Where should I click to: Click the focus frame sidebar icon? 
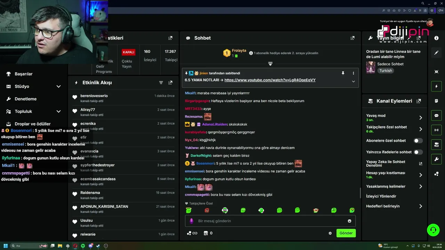click(x=436, y=72)
